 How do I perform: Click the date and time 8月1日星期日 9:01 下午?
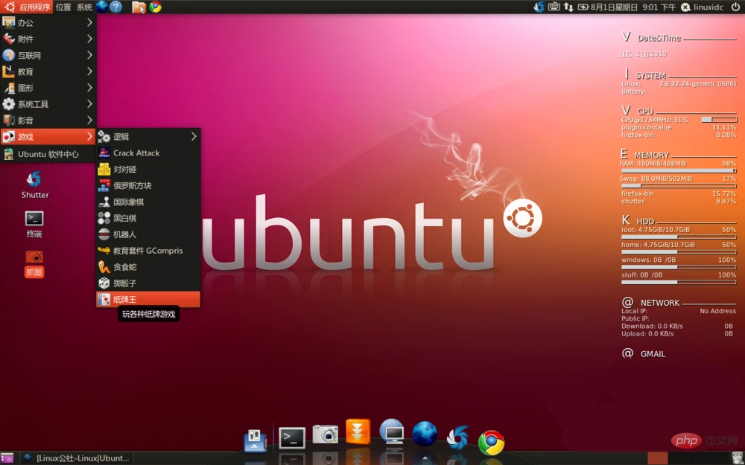coord(633,7)
